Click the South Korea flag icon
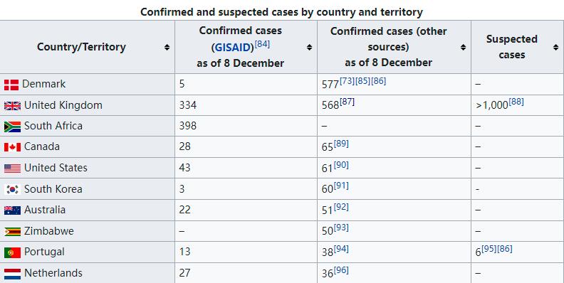This screenshot has height=283, width=564. [12, 190]
